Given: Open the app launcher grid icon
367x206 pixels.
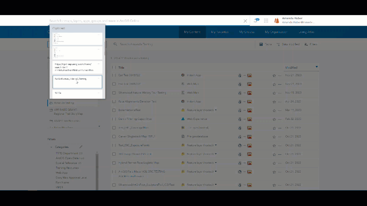Looking at the screenshot, I should (x=266, y=21).
